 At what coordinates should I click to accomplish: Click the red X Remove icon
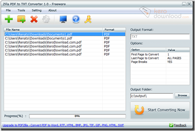(x=34, y=19)
